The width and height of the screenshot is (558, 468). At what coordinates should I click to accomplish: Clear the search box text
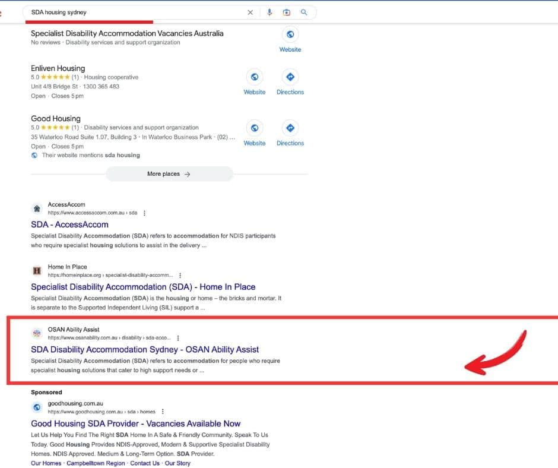250,12
